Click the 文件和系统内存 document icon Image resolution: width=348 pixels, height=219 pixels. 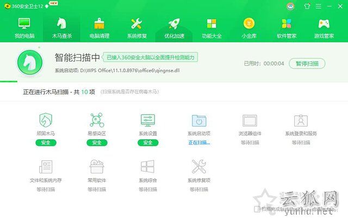tap(46, 167)
